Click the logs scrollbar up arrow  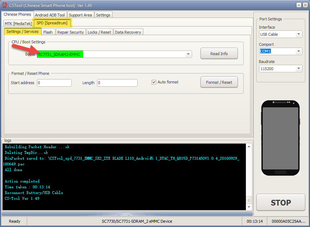(249, 146)
